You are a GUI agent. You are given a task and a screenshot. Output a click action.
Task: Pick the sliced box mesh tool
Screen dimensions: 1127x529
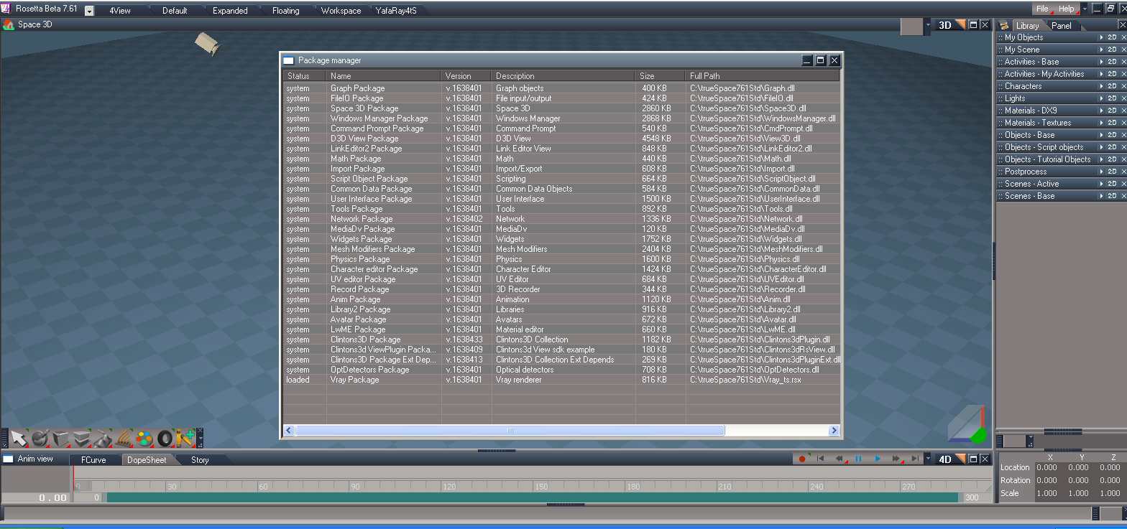point(82,438)
